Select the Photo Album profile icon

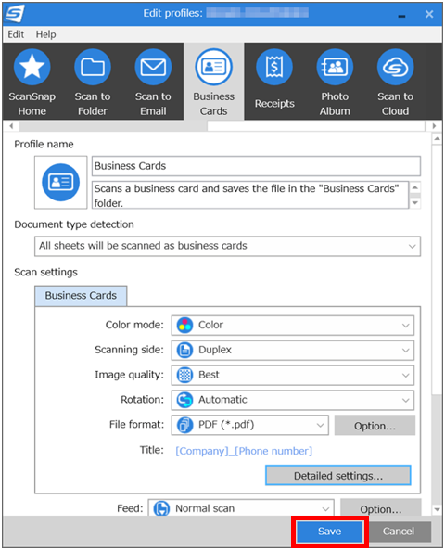(x=335, y=67)
